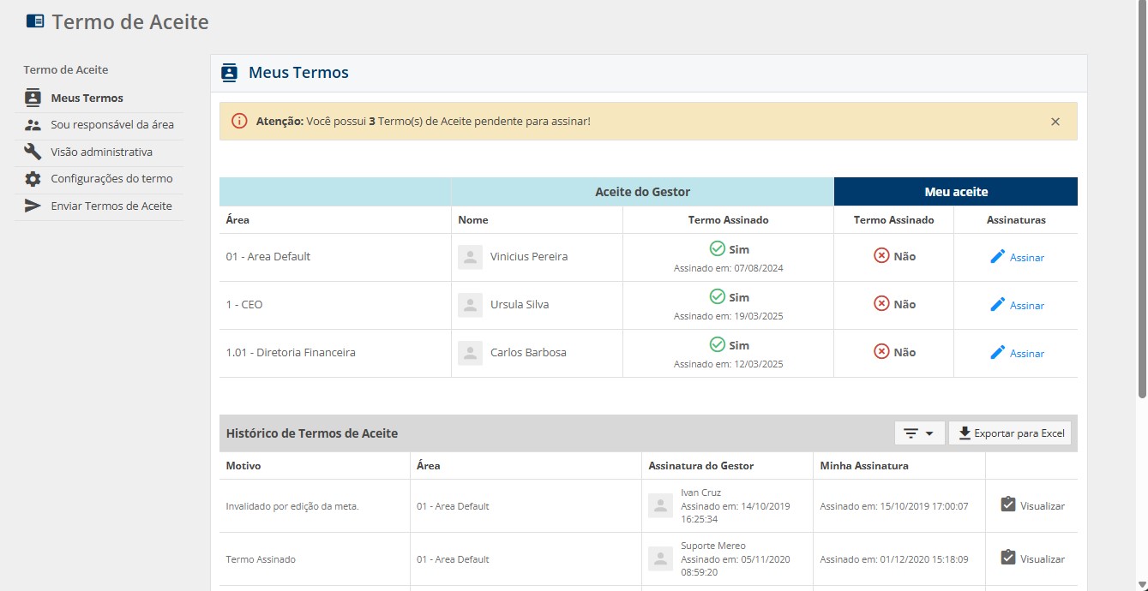Viewport: 1148px width, 591px height.
Task: Click the Termo de Aceite page header icon
Action: [35, 21]
